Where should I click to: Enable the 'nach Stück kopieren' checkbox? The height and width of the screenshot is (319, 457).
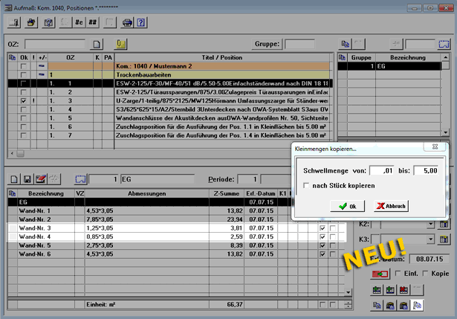(x=308, y=184)
